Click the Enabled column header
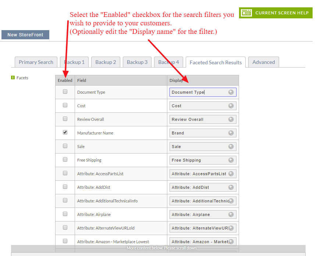Screen dimensions: 317x256 (65, 80)
